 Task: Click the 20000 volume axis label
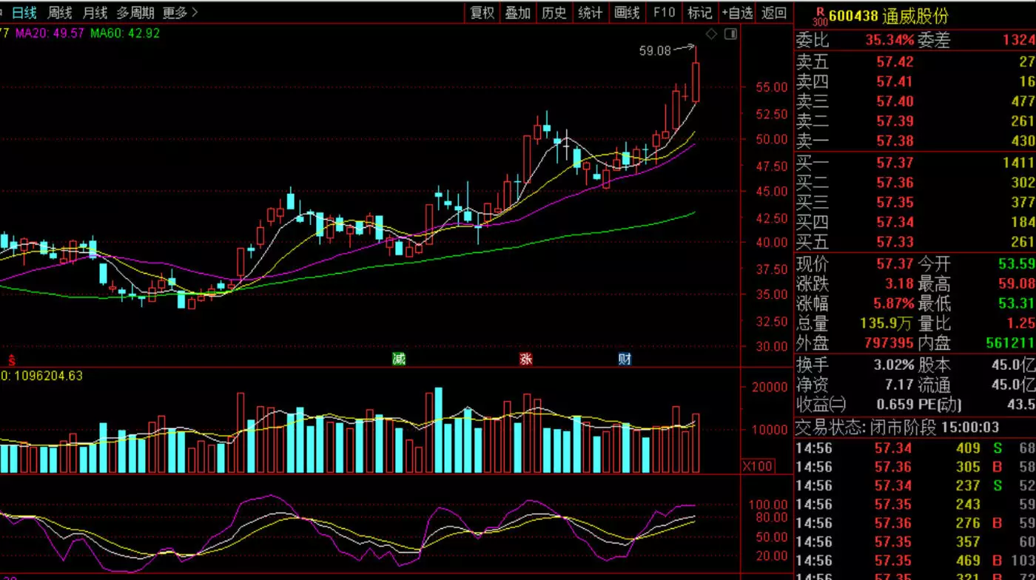770,387
